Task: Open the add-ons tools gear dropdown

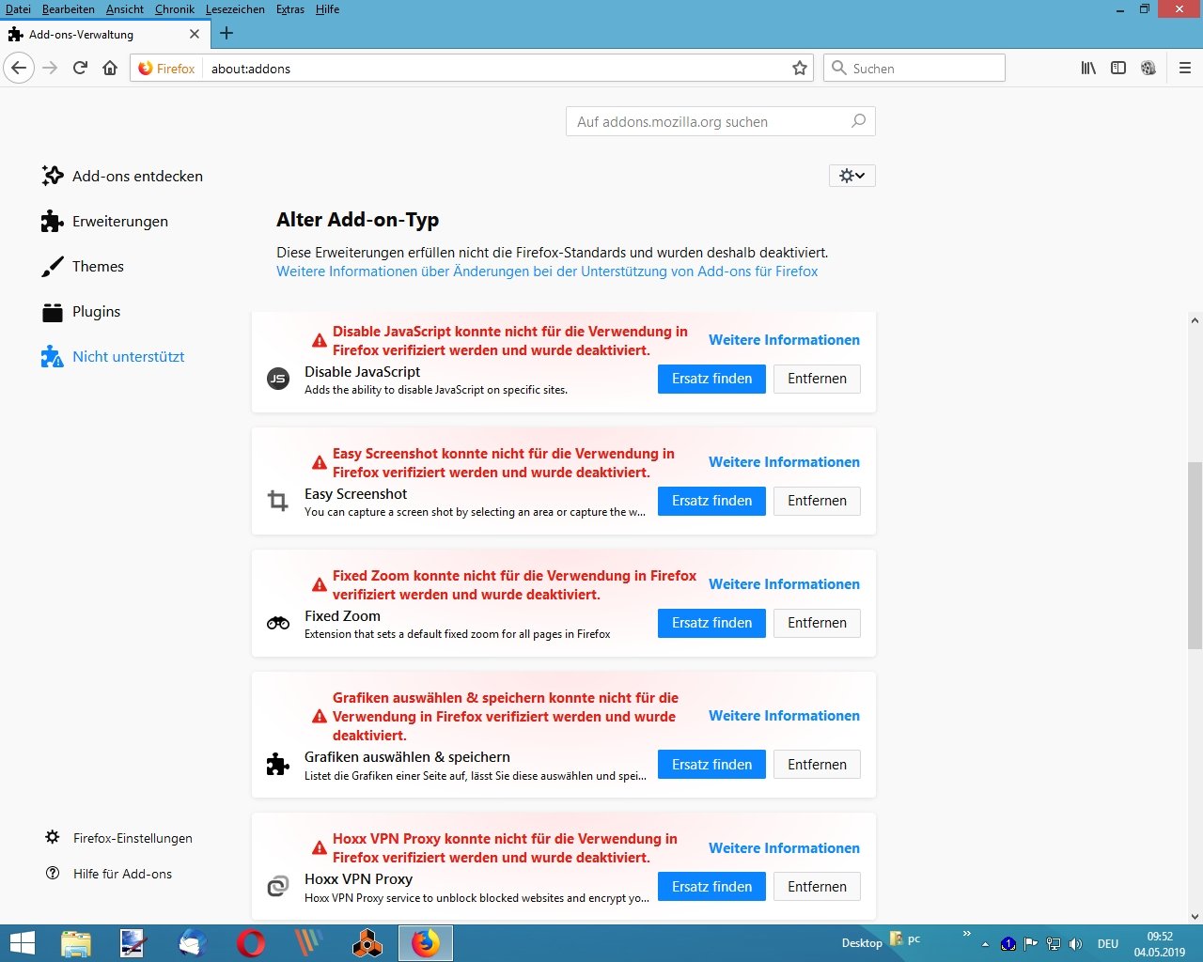Action: pos(852,176)
